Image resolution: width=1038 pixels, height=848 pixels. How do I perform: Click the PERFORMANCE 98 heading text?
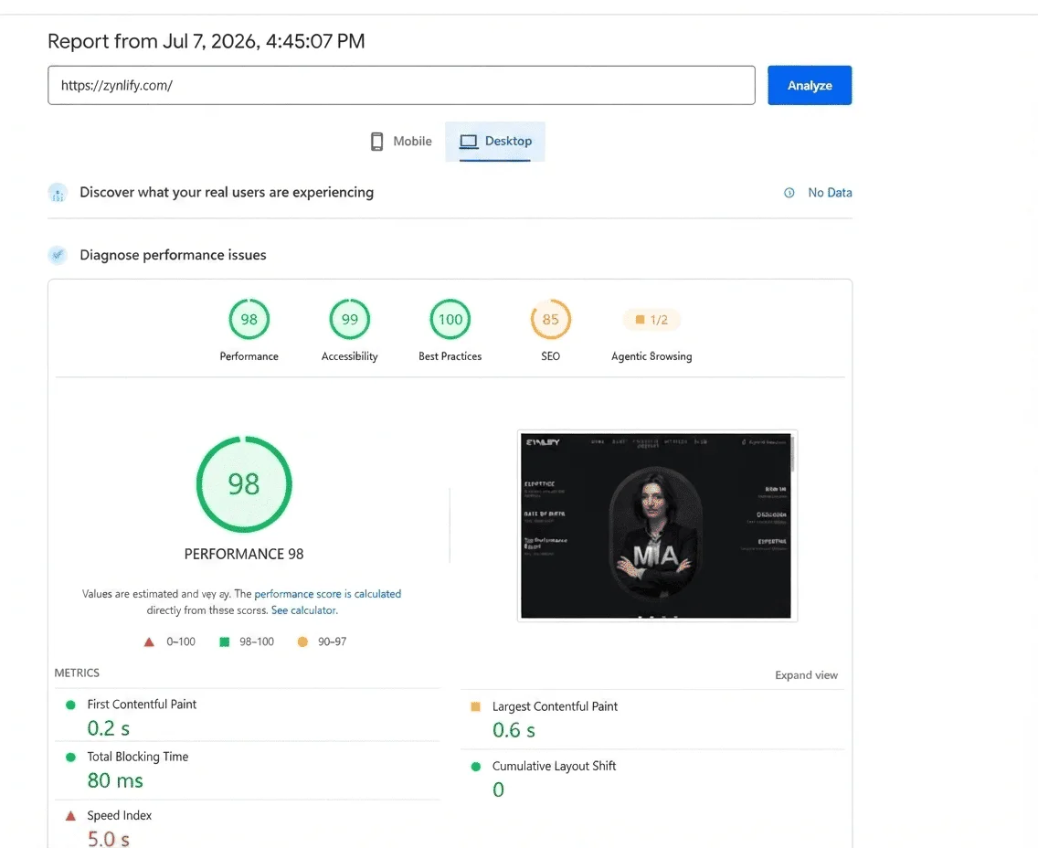(x=244, y=554)
